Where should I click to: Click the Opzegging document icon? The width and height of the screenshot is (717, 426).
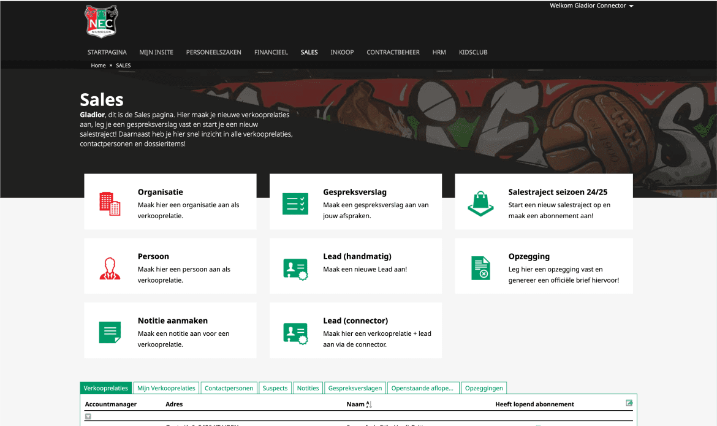(x=480, y=268)
